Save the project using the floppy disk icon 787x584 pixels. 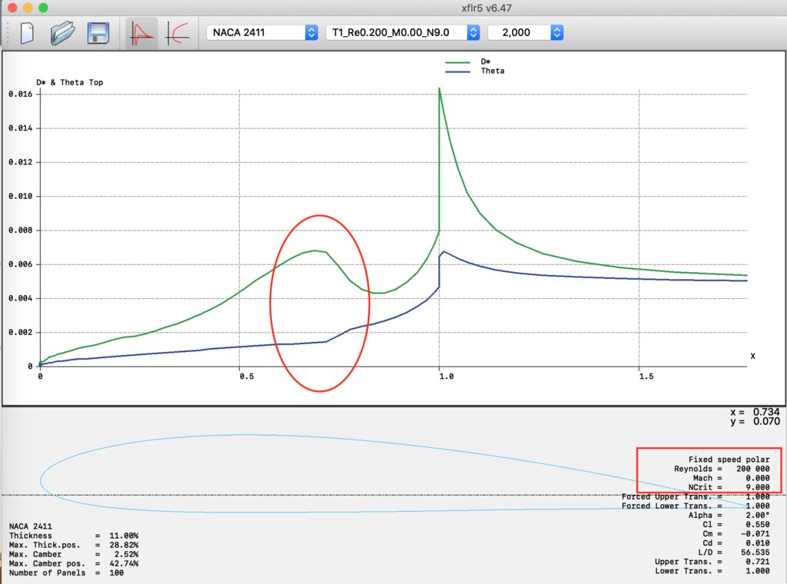[98, 33]
